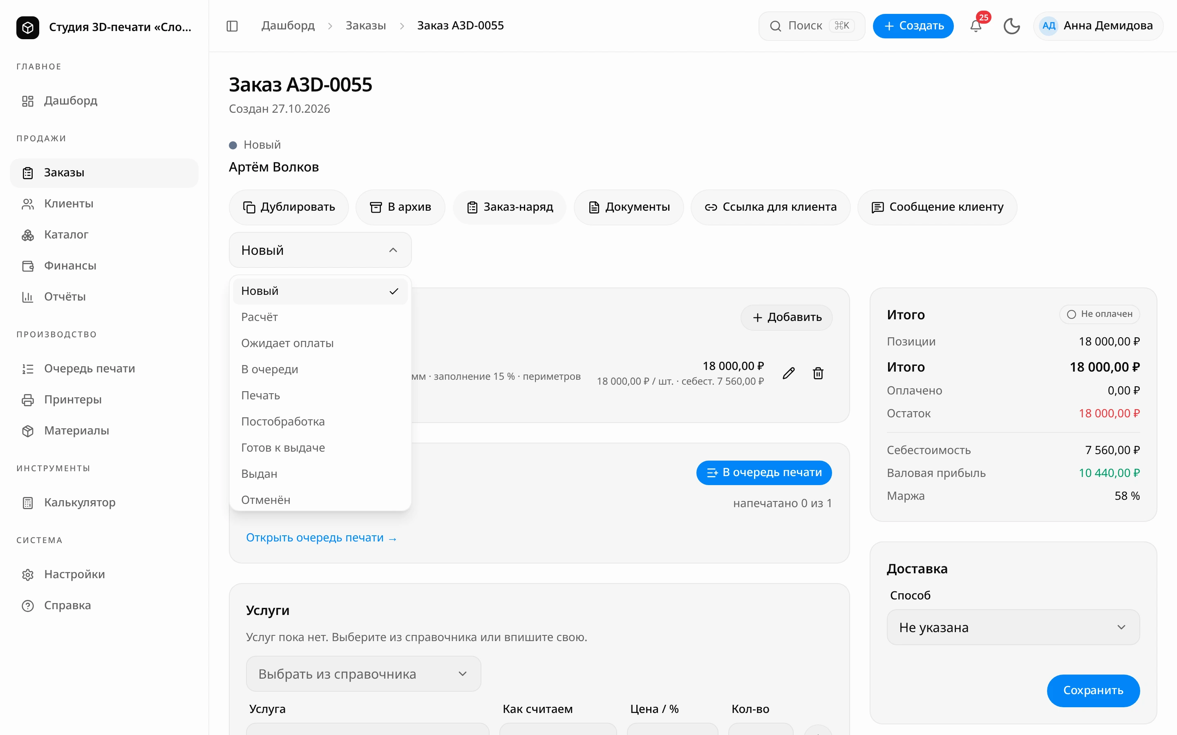The image size is (1177, 735).
Task: Move order В архив
Action: click(x=400, y=207)
